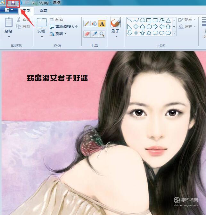Select the Fill with color bucket tool
The height and width of the screenshot is (215, 206).
point(94,23)
